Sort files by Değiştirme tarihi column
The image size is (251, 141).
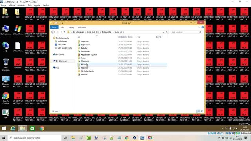pos(125,37)
